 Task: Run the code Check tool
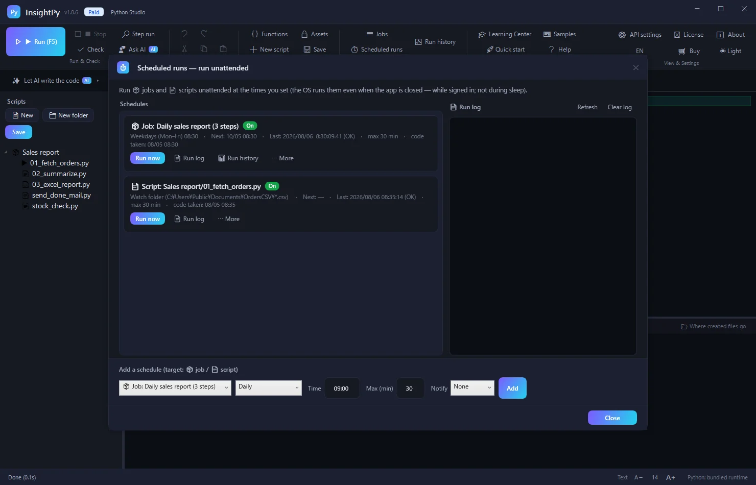tap(91, 50)
